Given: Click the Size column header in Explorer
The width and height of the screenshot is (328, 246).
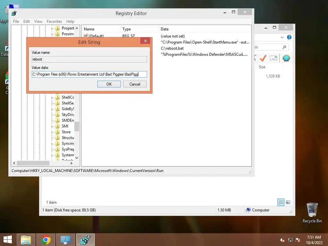Looking at the screenshot, I should click(262, 67).
